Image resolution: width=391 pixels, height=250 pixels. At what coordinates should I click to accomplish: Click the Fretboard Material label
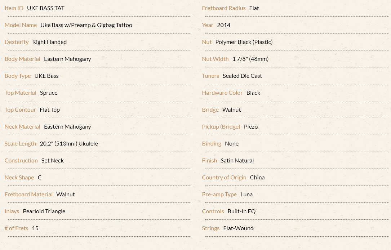click(29, 195)
